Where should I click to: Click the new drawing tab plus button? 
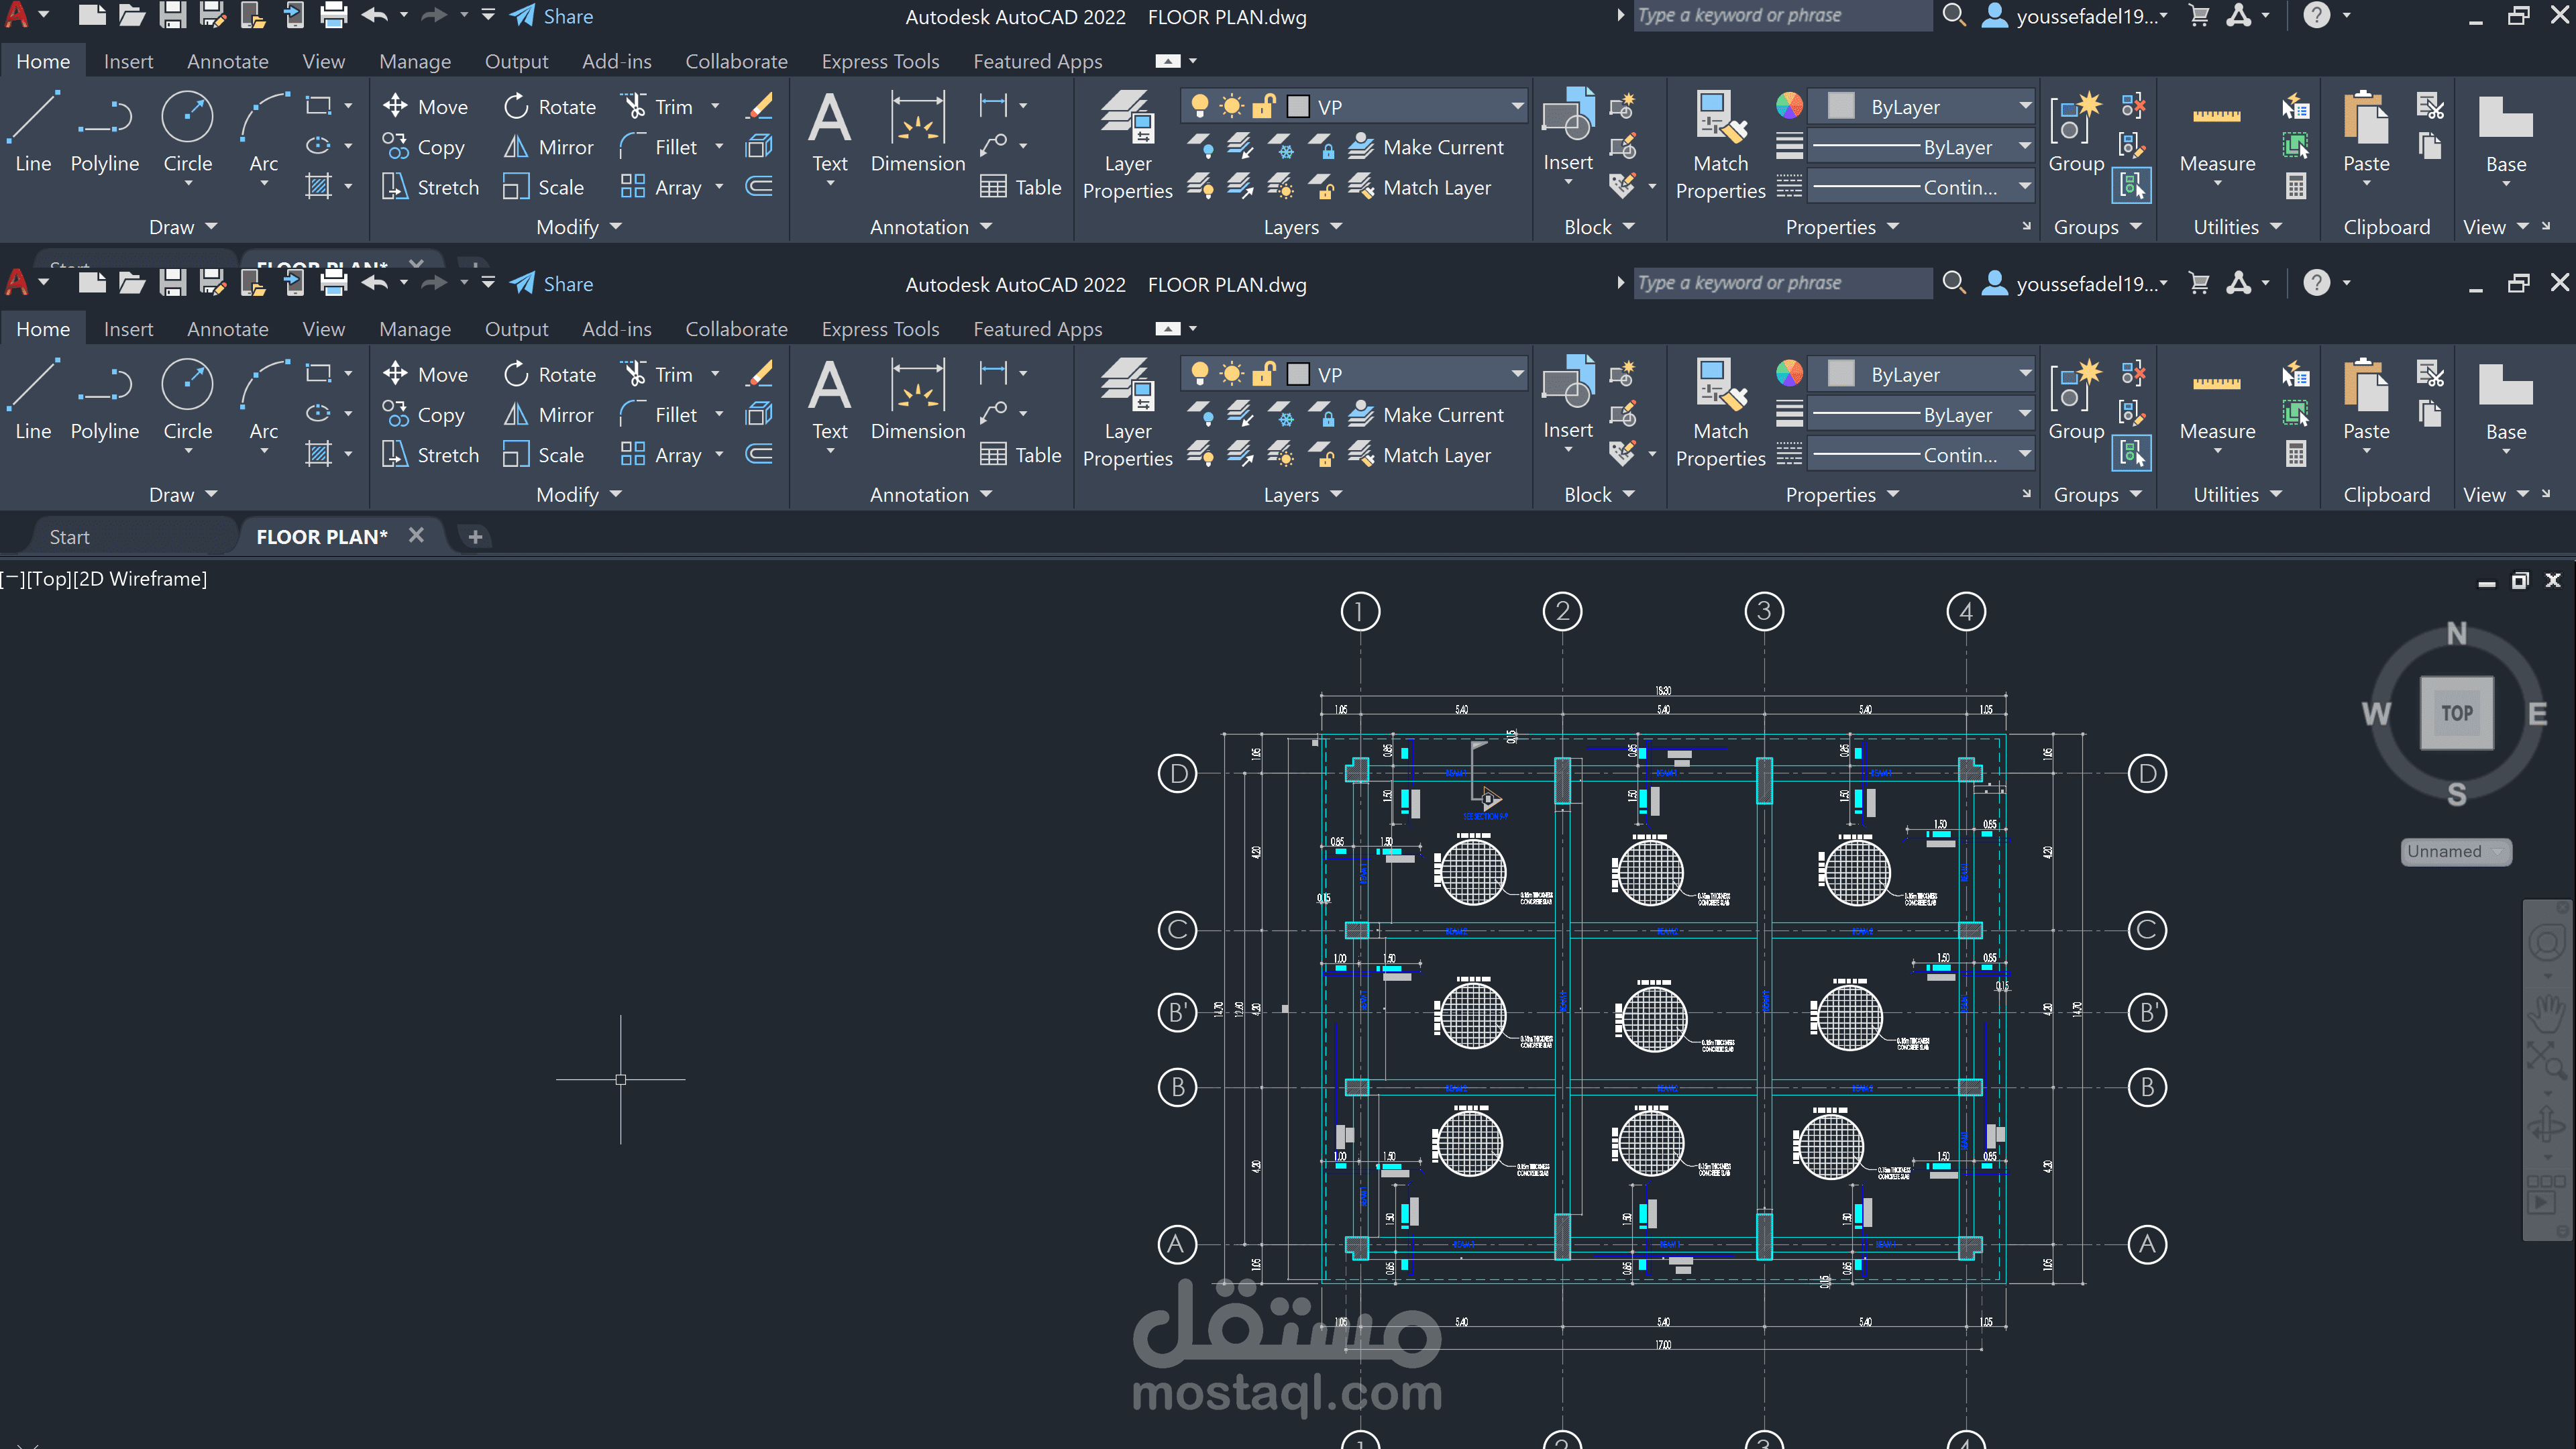click(x=475, y=537)
